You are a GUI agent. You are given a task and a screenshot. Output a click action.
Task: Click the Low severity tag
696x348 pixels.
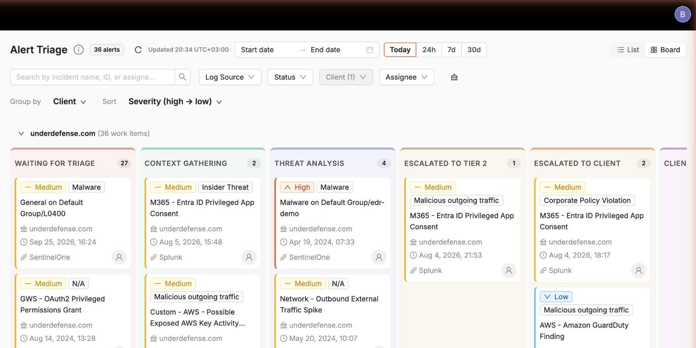pyautogui.click(x=556, y=297)
